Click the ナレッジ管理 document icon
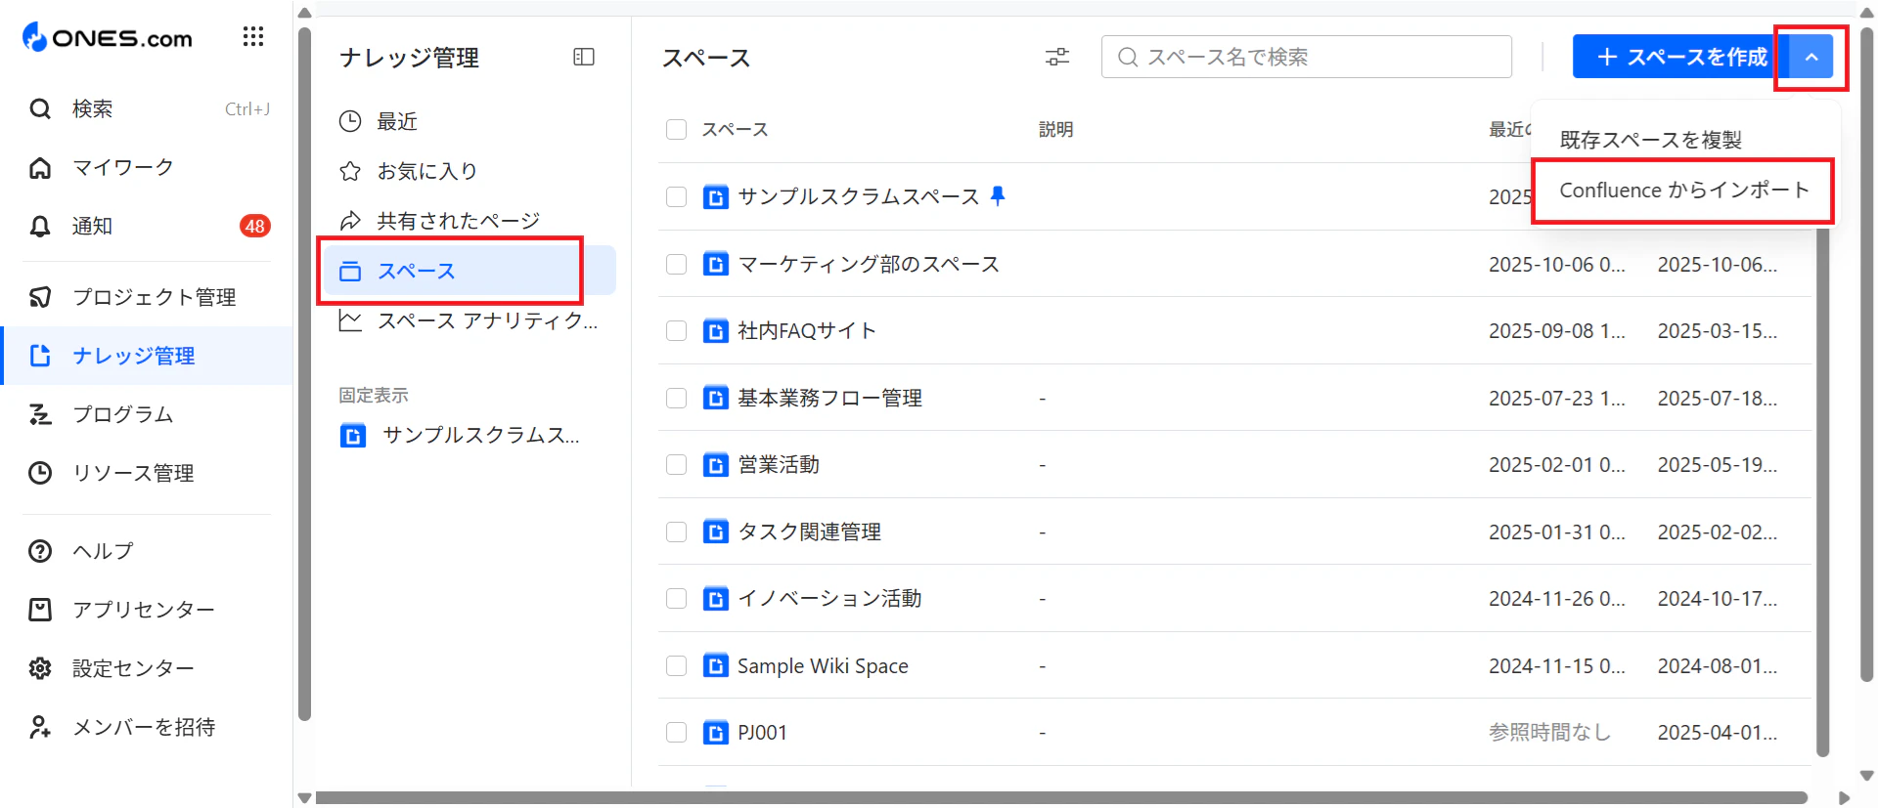 click(x=40, y=355)
